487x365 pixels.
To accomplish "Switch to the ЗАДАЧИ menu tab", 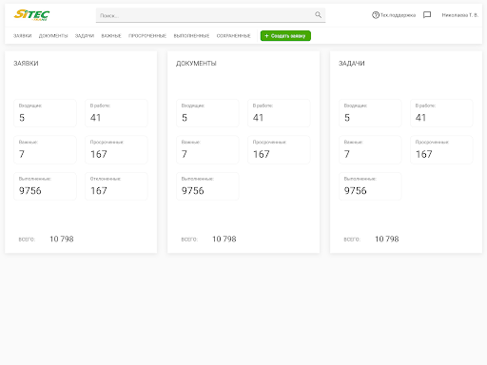I will coord(85,36).
